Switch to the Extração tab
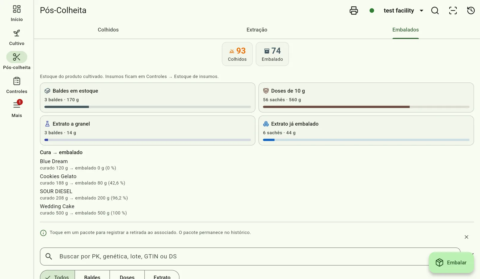Image resolution: width=480 pixels, height=279 pixels. pos(257,30)
